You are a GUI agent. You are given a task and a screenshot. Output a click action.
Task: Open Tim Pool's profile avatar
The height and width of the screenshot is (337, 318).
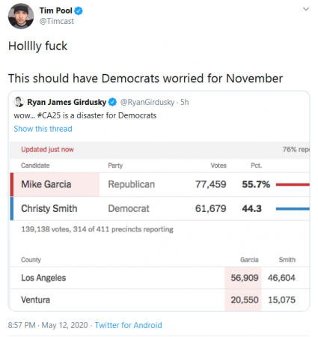(x=21, y=16)
